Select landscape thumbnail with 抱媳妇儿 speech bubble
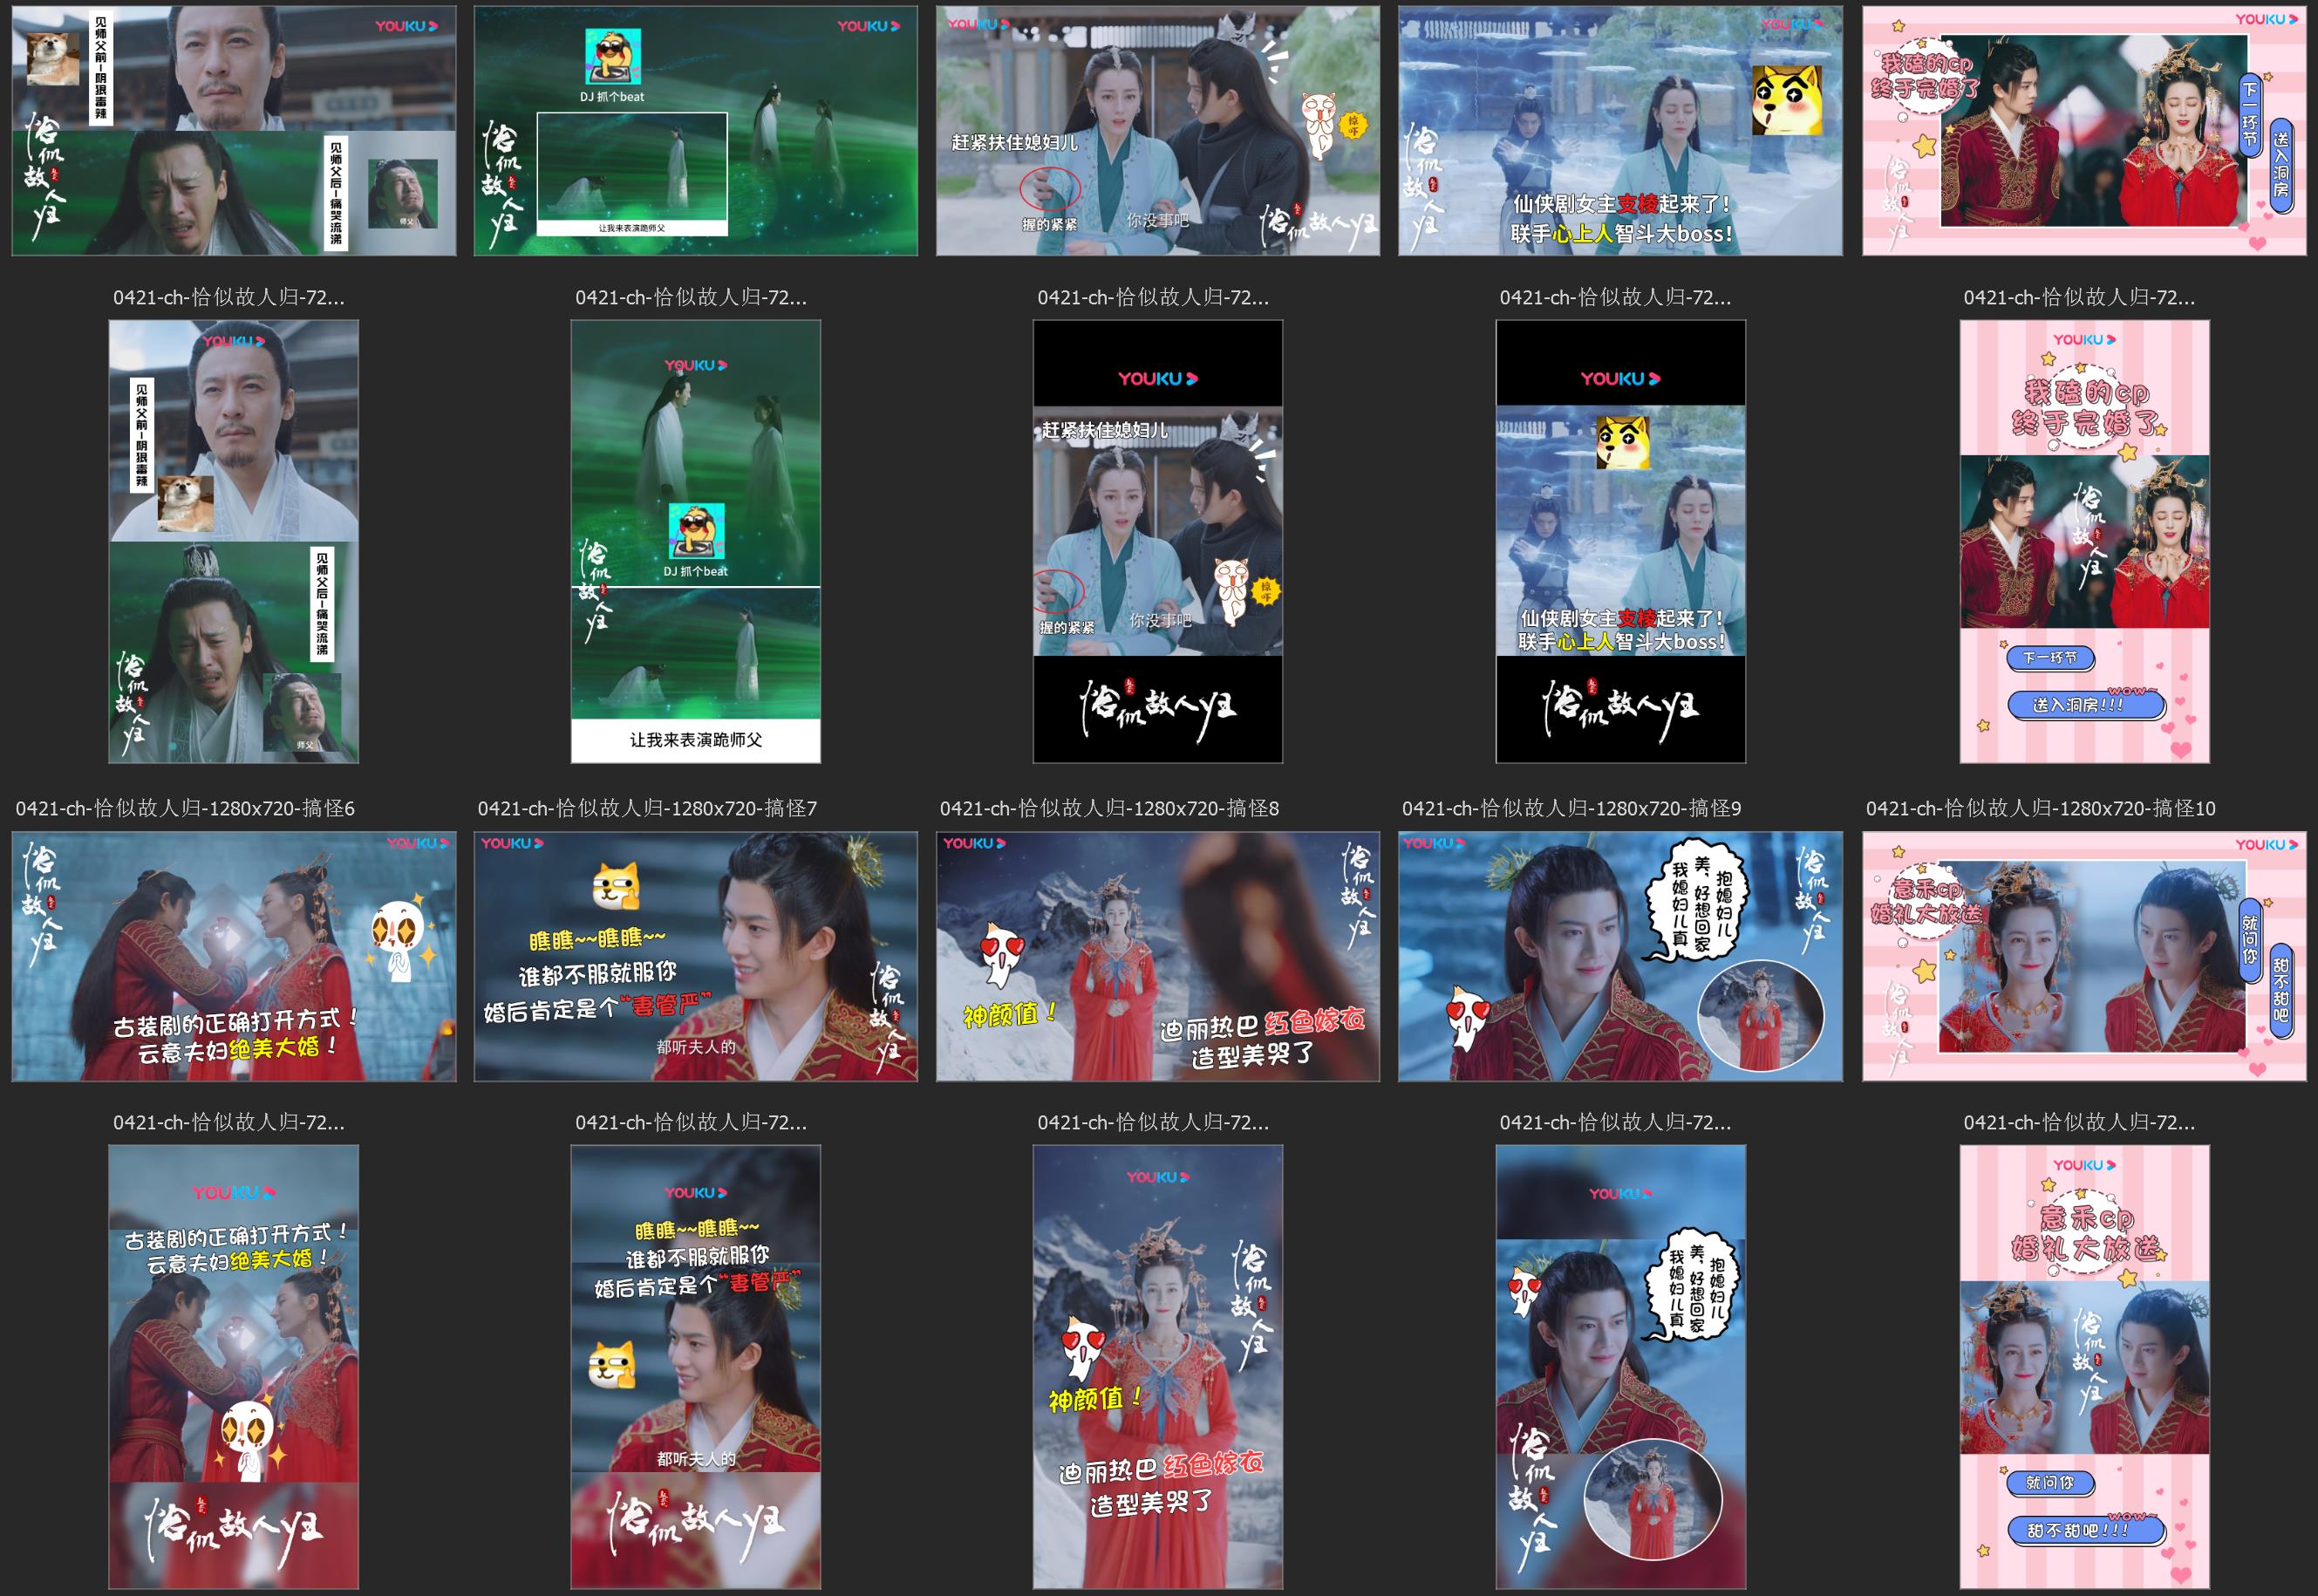This screenshot has width=2318, height=1596. [1620, 956]
